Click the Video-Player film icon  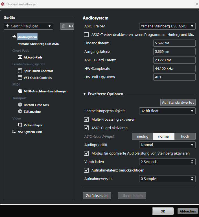click(x=20, y=125)
